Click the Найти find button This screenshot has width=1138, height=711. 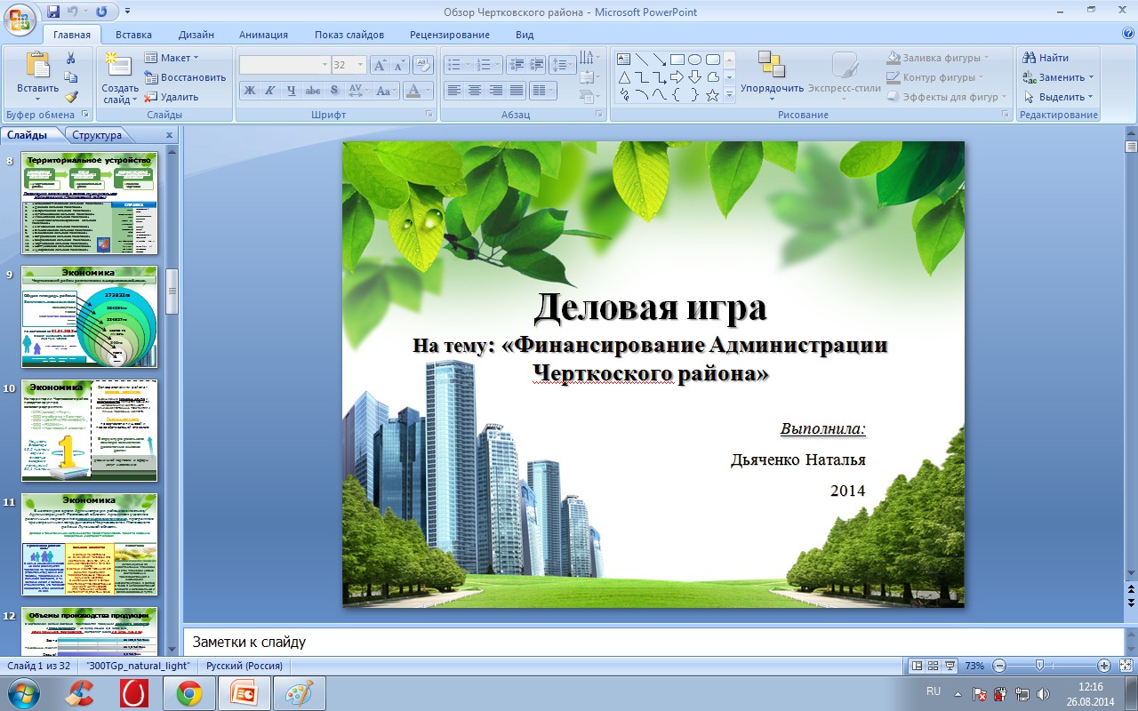click(1046, 58)
